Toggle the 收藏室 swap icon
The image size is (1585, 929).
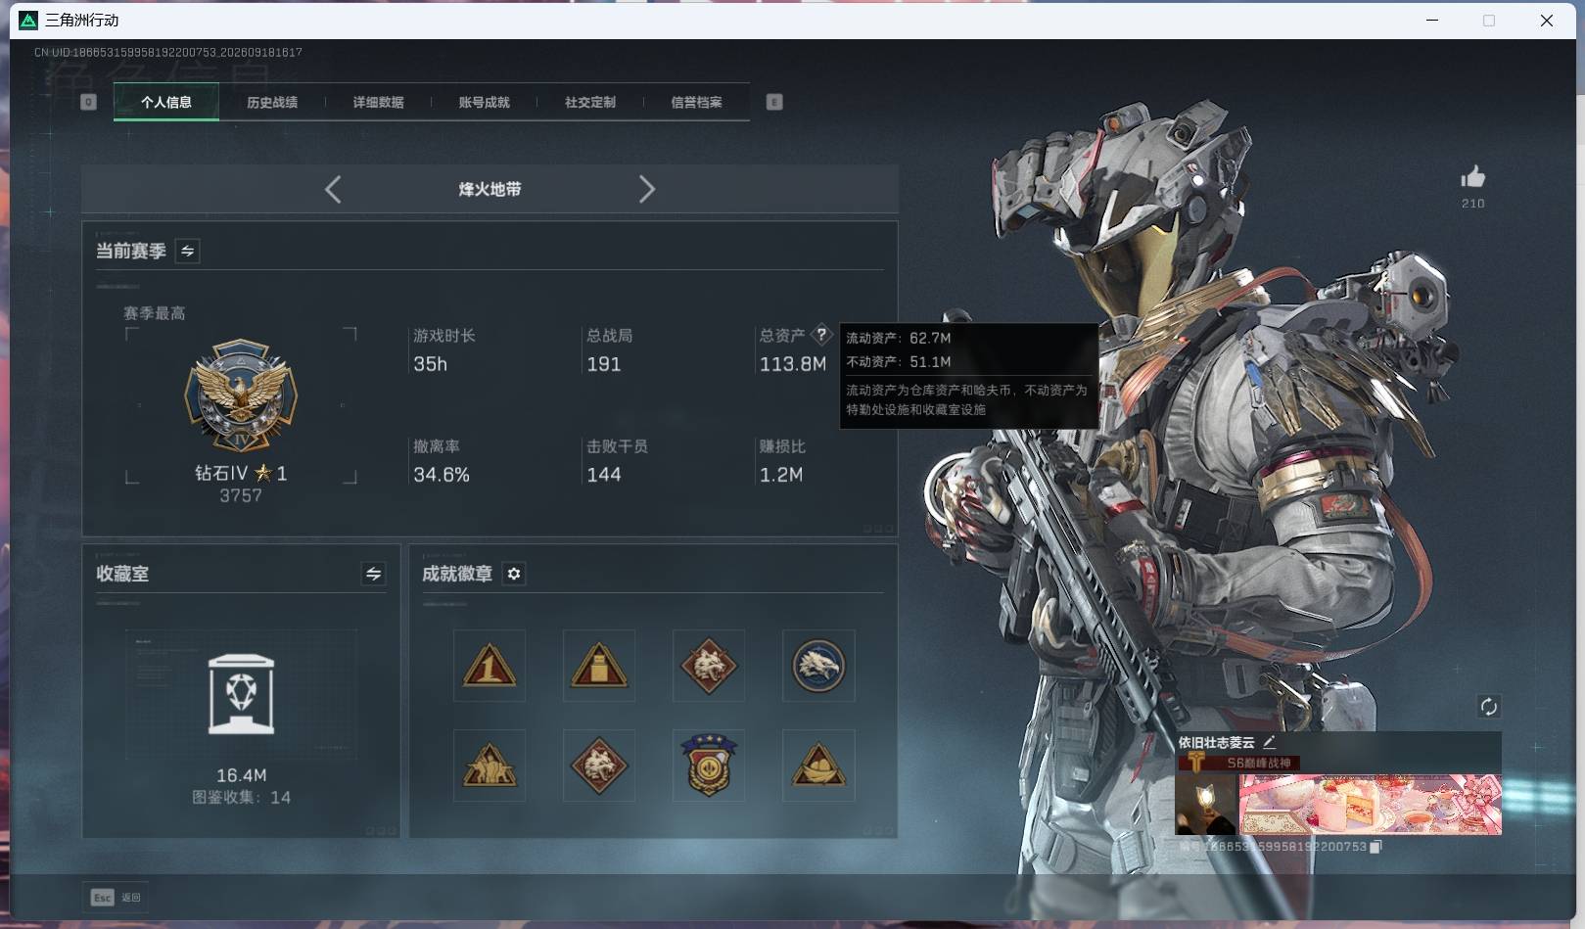tap(373, 574)
